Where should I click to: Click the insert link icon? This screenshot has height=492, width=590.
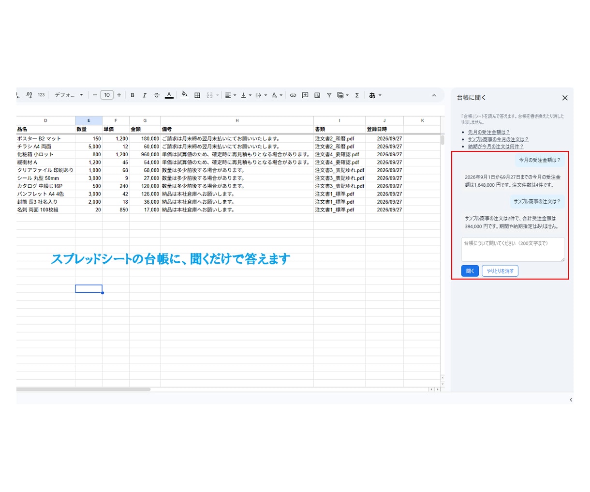click(293, 95)
